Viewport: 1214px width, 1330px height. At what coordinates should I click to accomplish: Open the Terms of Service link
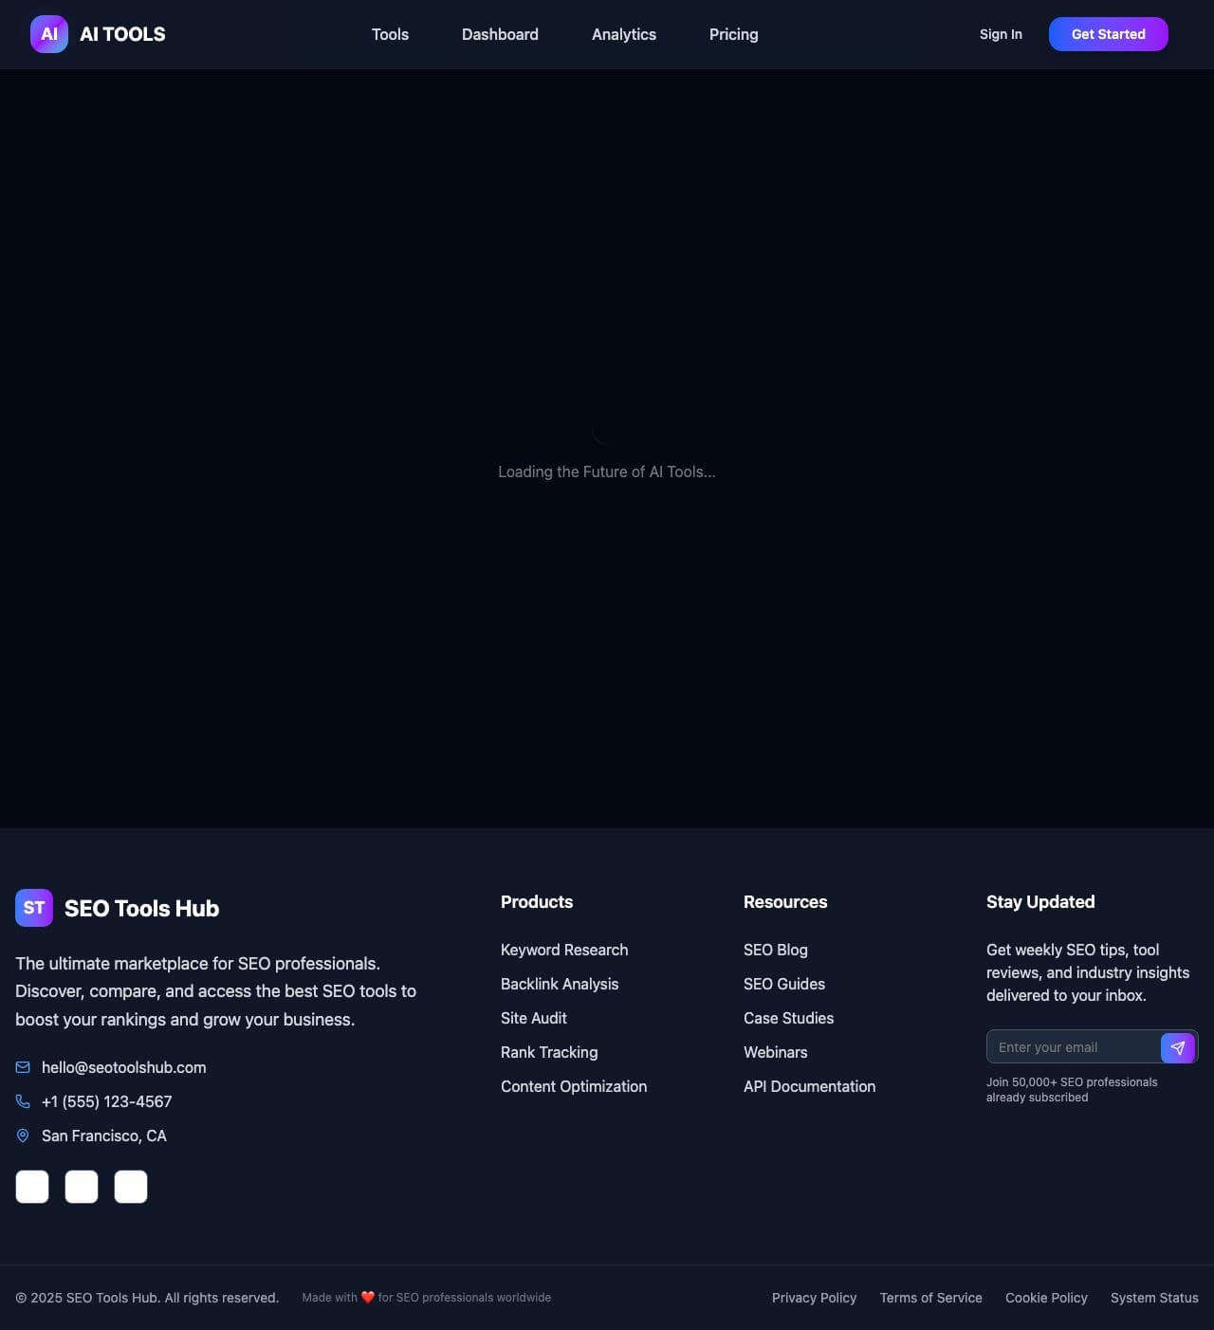coord(931,1298)
